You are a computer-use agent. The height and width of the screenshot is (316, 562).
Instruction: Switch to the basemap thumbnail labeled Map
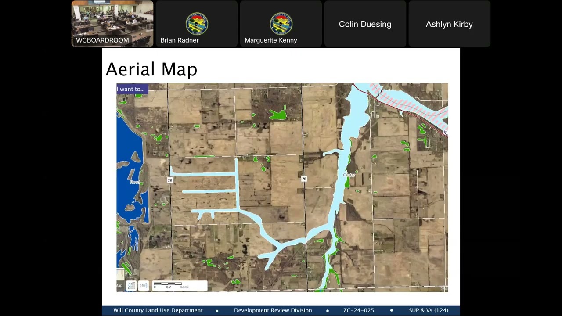[120, 280]
